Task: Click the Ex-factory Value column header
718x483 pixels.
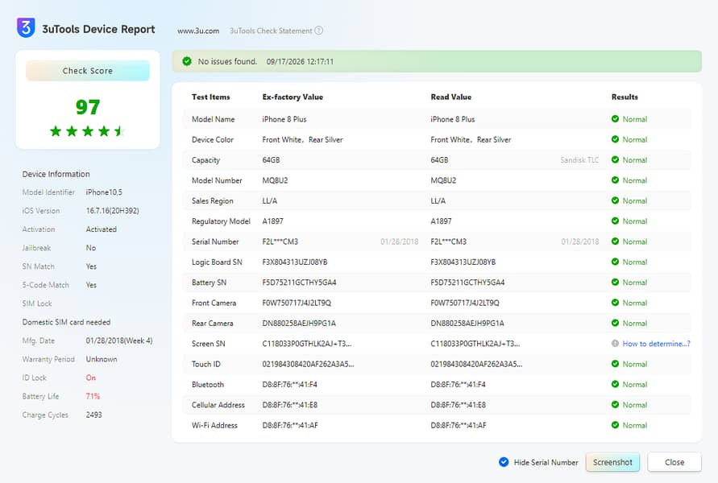Action: (293, 97)
